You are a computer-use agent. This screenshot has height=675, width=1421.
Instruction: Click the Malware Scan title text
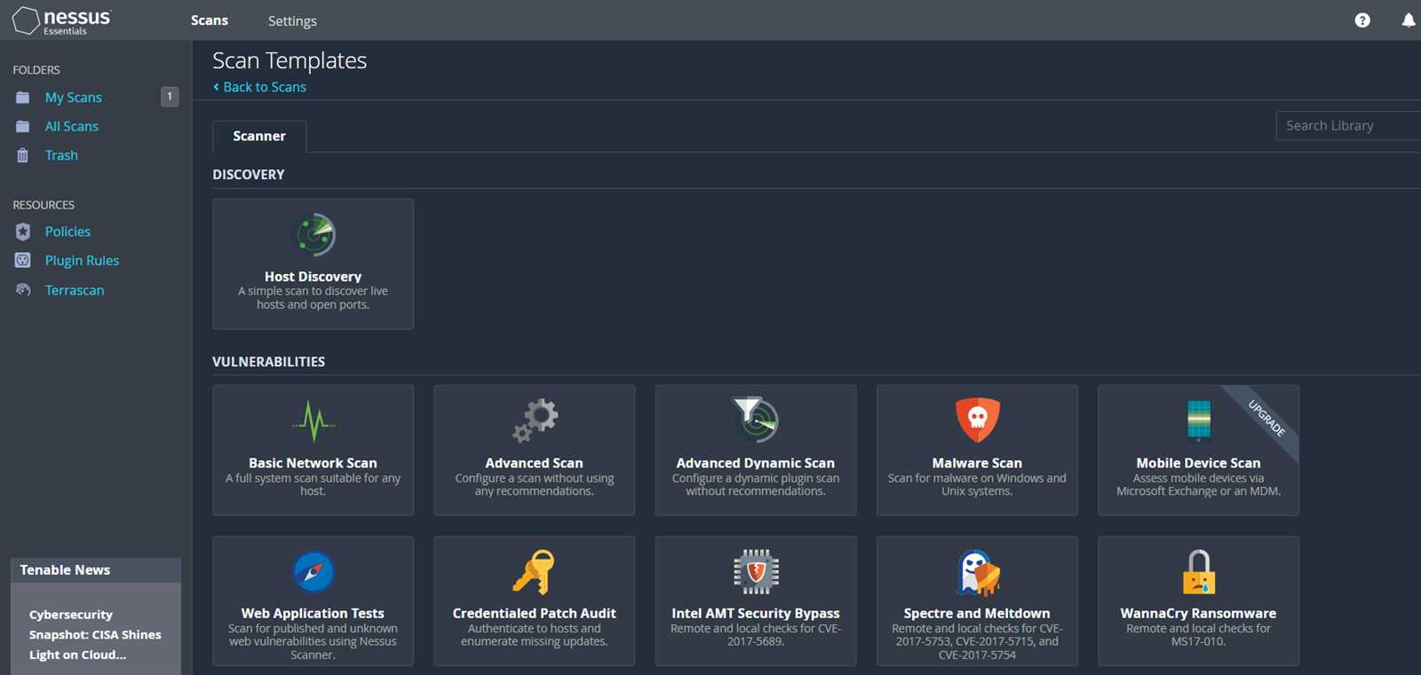click(977, 463)
